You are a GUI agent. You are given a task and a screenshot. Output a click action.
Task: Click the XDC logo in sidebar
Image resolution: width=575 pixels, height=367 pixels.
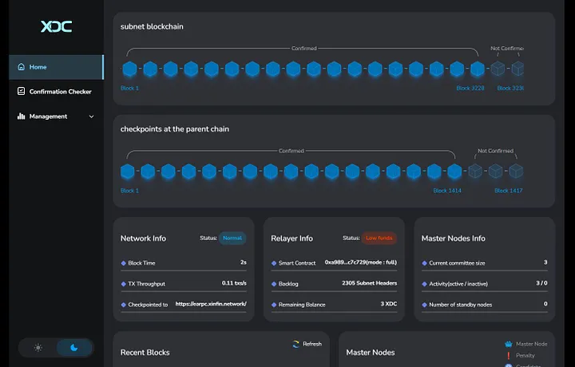click(56, 26)
